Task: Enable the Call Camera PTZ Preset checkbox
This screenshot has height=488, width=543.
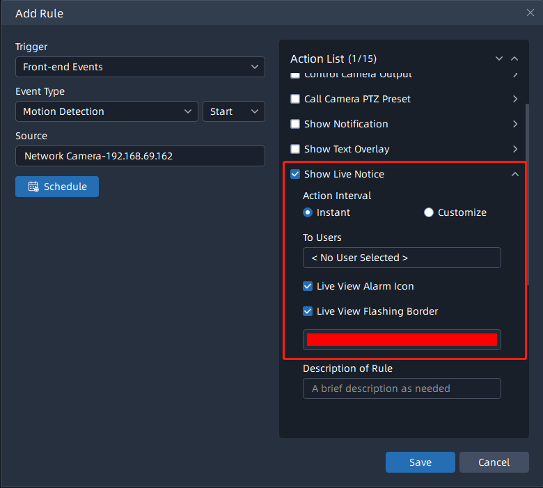Action: click(295, 99)
